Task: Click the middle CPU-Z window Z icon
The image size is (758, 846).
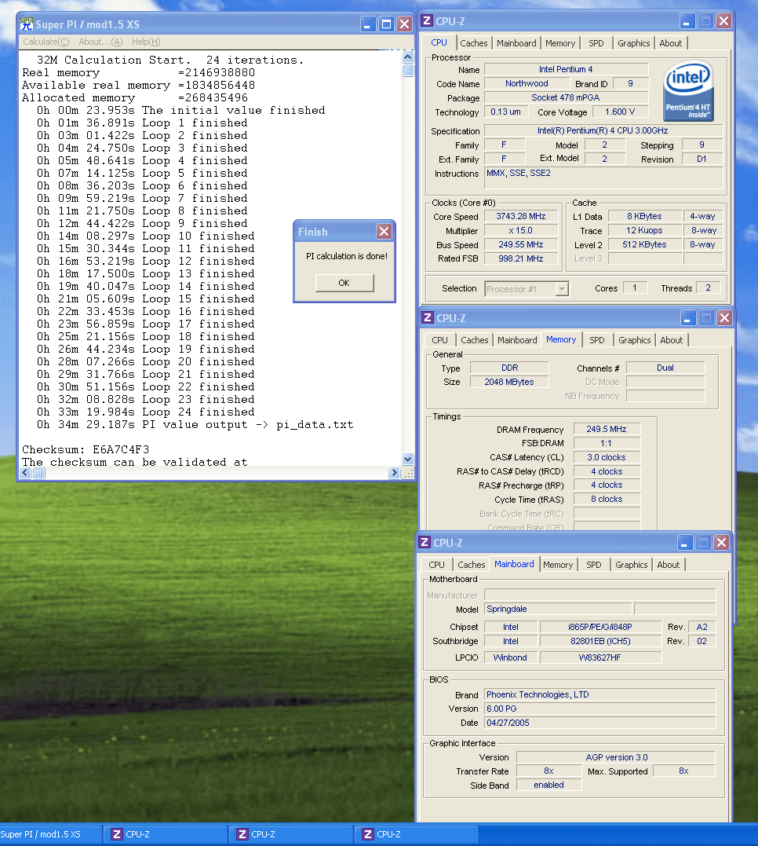Action: coord(428,318)
